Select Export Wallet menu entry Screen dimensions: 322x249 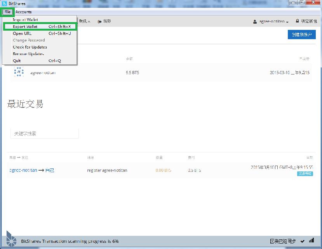tap(40, 27)
